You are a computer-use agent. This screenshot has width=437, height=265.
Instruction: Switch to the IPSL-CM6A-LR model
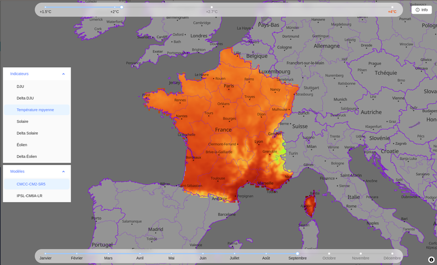pyautogui.click(x=30, y=196)
